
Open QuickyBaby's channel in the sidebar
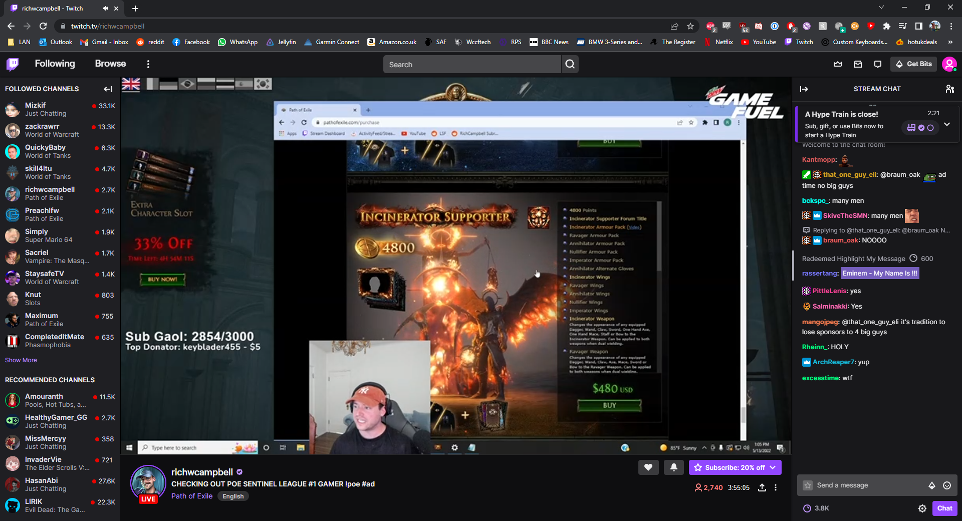tap(60, 151)
